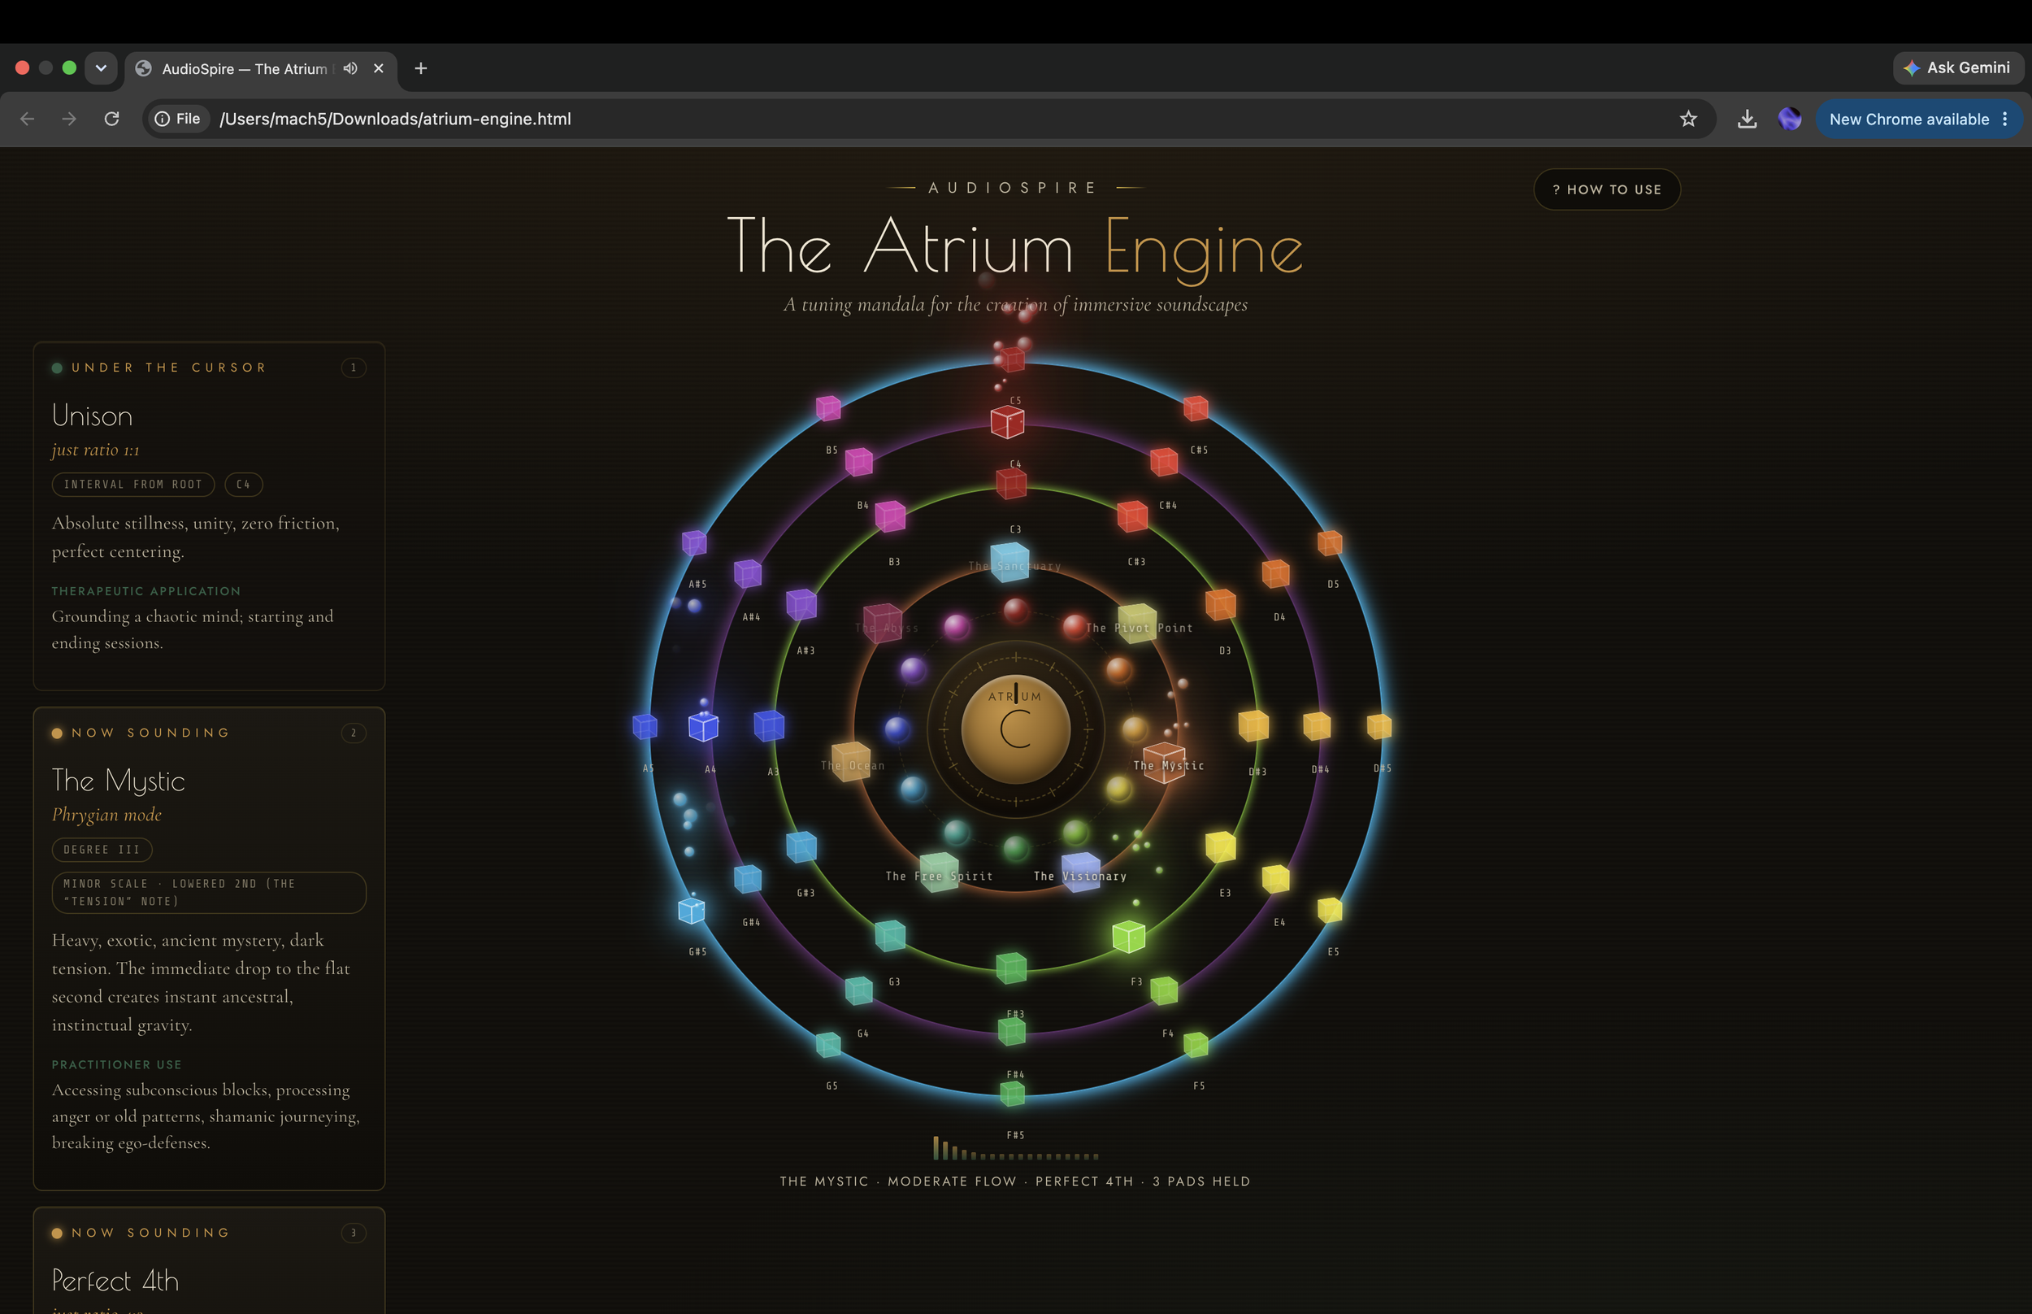This screenshot has width=2032, height=1314.
Task: Click the Interval From Root chip
Action: [133, 485]
